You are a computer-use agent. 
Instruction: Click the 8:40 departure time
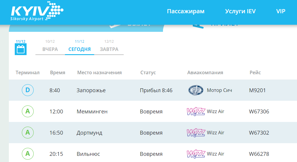55,90
